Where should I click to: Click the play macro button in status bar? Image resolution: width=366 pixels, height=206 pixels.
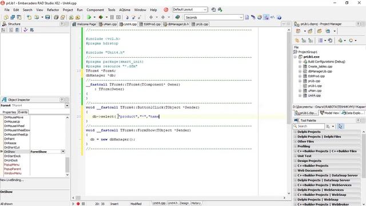point(73,204)
